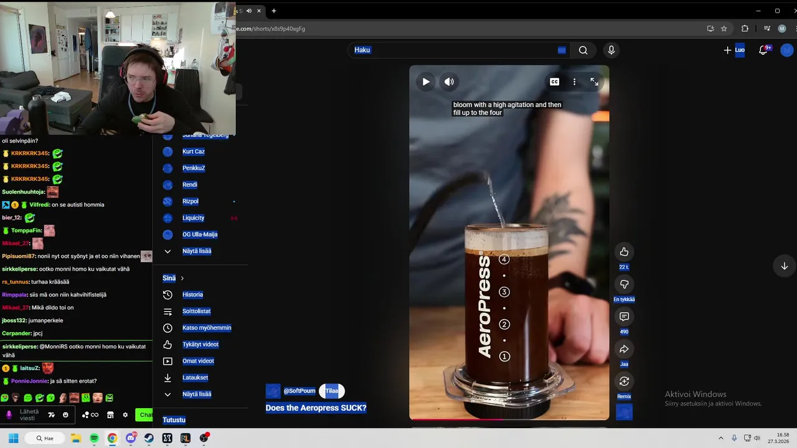Click the YouTube search magnifier button
Viewport: 797px width, 448px height.
[583, 50]
